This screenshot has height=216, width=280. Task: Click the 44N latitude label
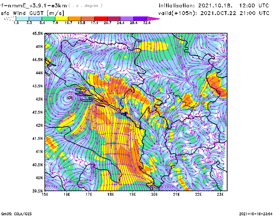point(39,73)
